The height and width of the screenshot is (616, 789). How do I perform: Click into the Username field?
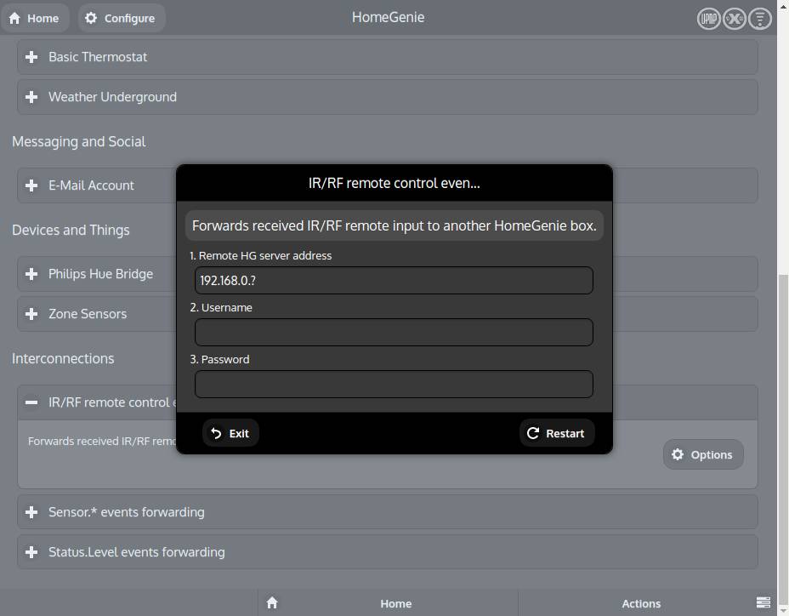(394, 333)
